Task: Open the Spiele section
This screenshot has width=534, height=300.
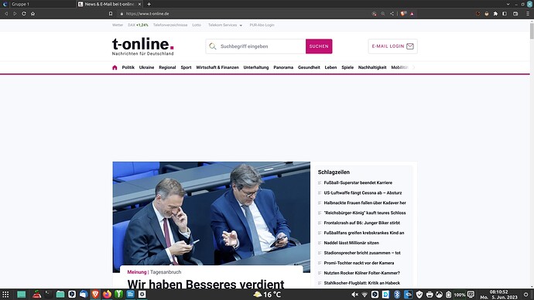Action: (347, 67)
